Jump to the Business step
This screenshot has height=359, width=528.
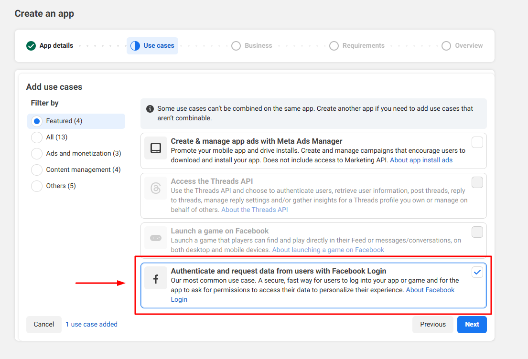tap(251, 46)
